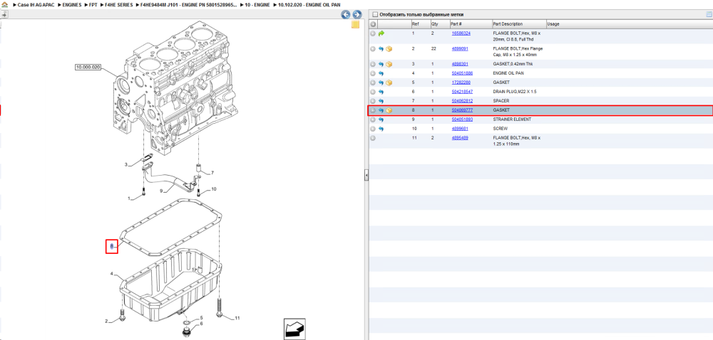Click the orientation arrow icon below the diagram
713x340 pixels.
click(x=294, y=328)
